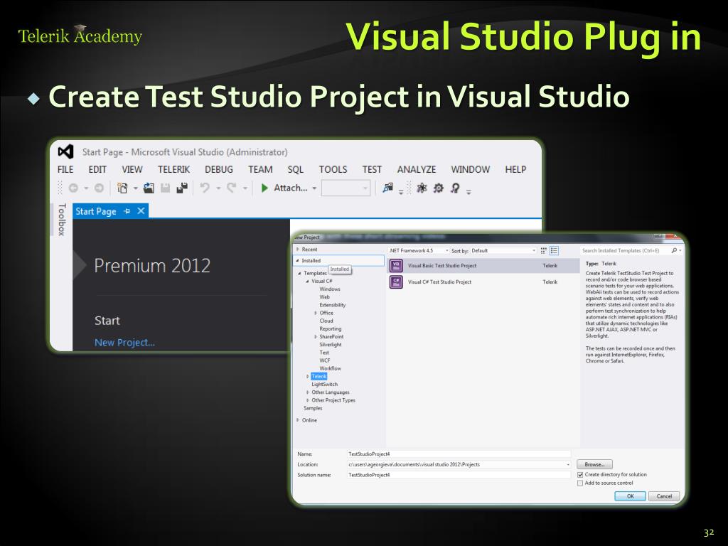Click the New Project... link
Viewport: 728px width, 546px height.
[124, 343]
